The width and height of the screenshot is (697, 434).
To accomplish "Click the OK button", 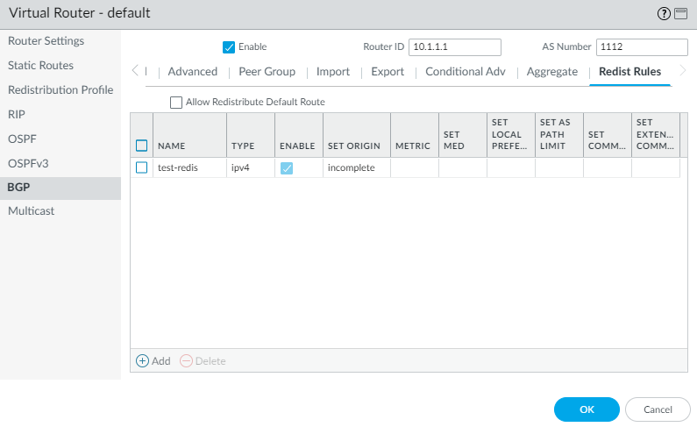I will (x=587, y=409).
